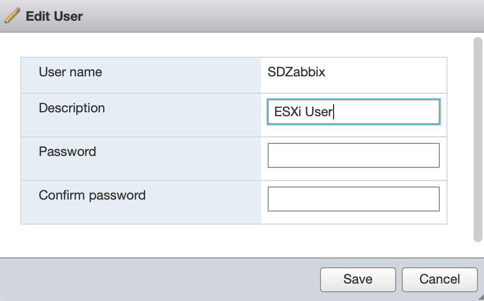Click the Confirm password label
The height and width of the screenshot is (301, 484).
point(92,195)
